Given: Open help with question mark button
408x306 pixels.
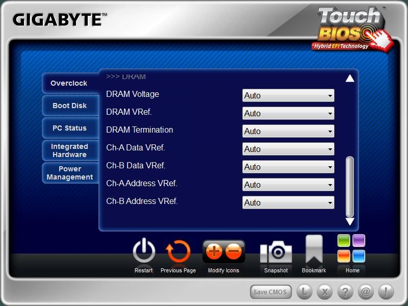Looking at the screenshot, I should coord(345,292).
